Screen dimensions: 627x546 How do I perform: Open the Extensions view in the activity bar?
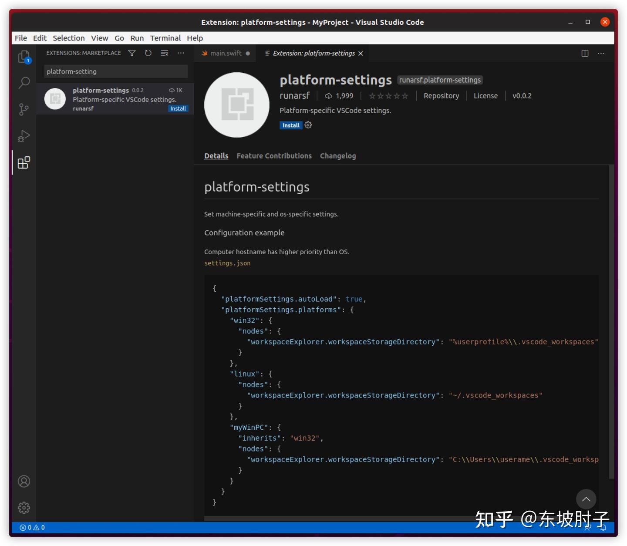point(24,163)
